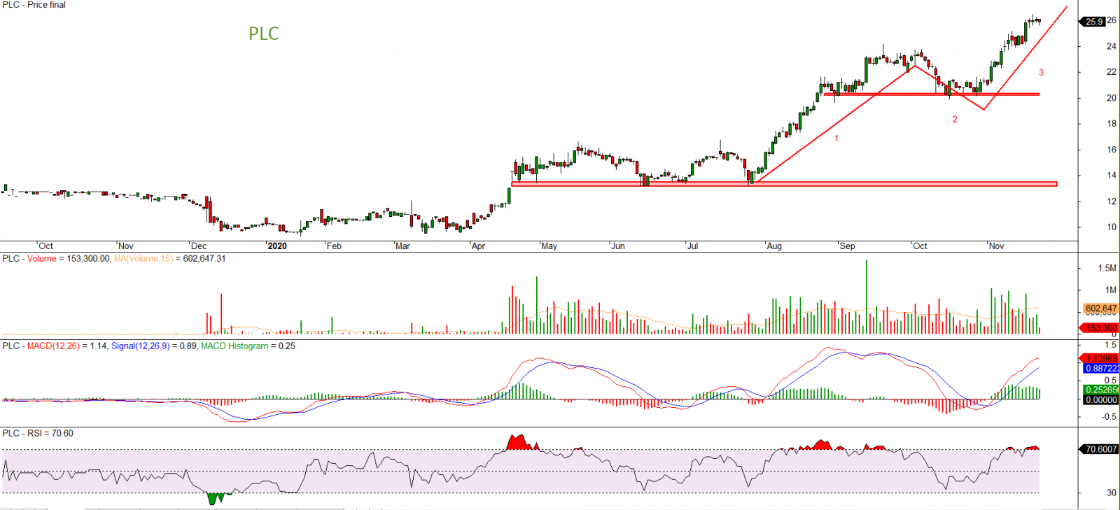This screenshot has height=510, width=1120.
Task: Click the 1M volume axis label
Action: click(1111, 290)
